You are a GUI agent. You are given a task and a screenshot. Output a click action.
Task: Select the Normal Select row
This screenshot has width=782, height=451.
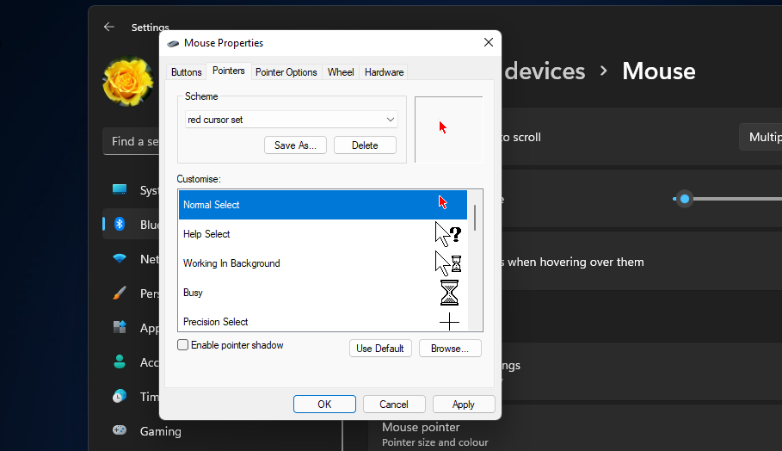323,205
